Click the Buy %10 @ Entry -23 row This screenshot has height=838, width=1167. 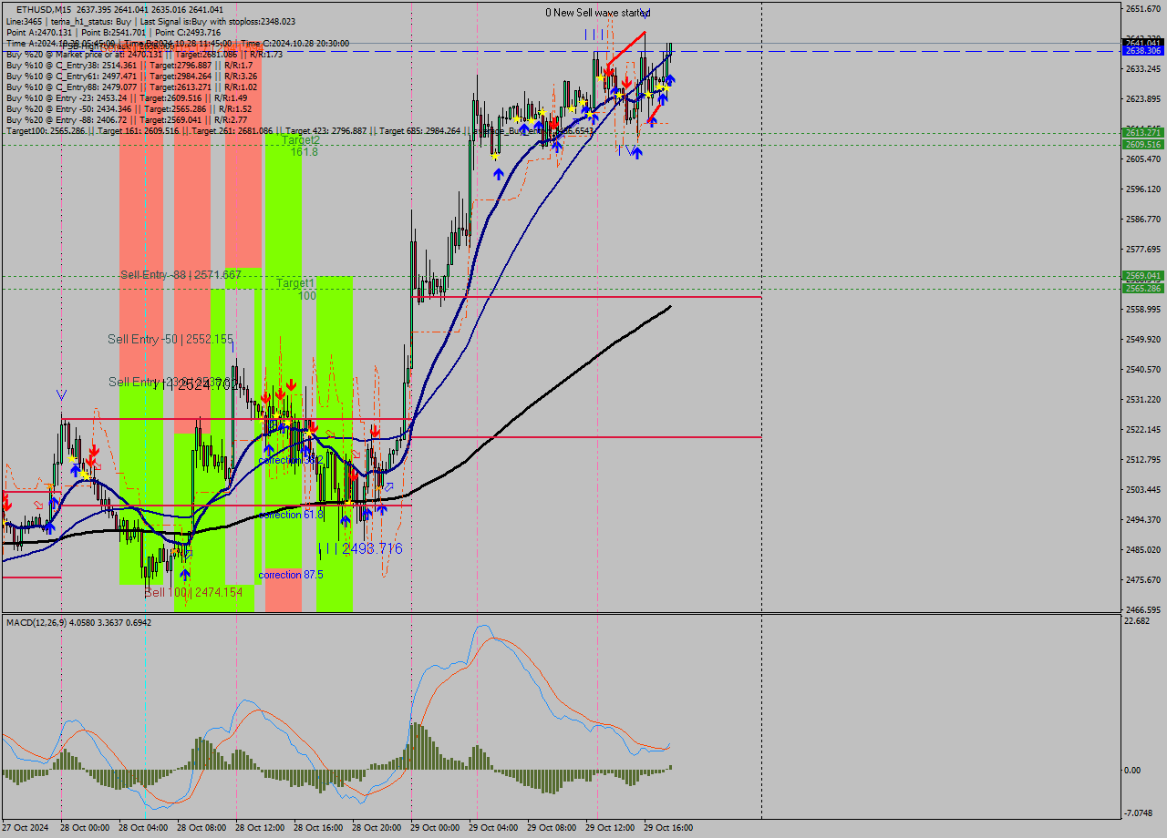(127, 97)
